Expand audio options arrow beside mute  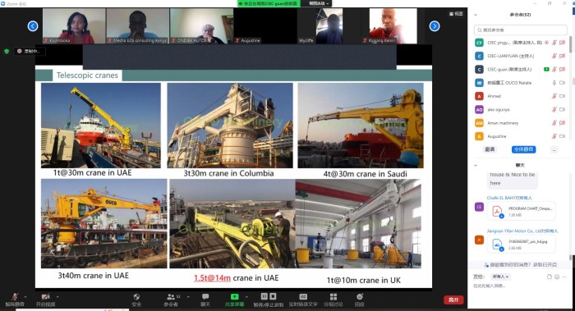[x=25, y=296]
